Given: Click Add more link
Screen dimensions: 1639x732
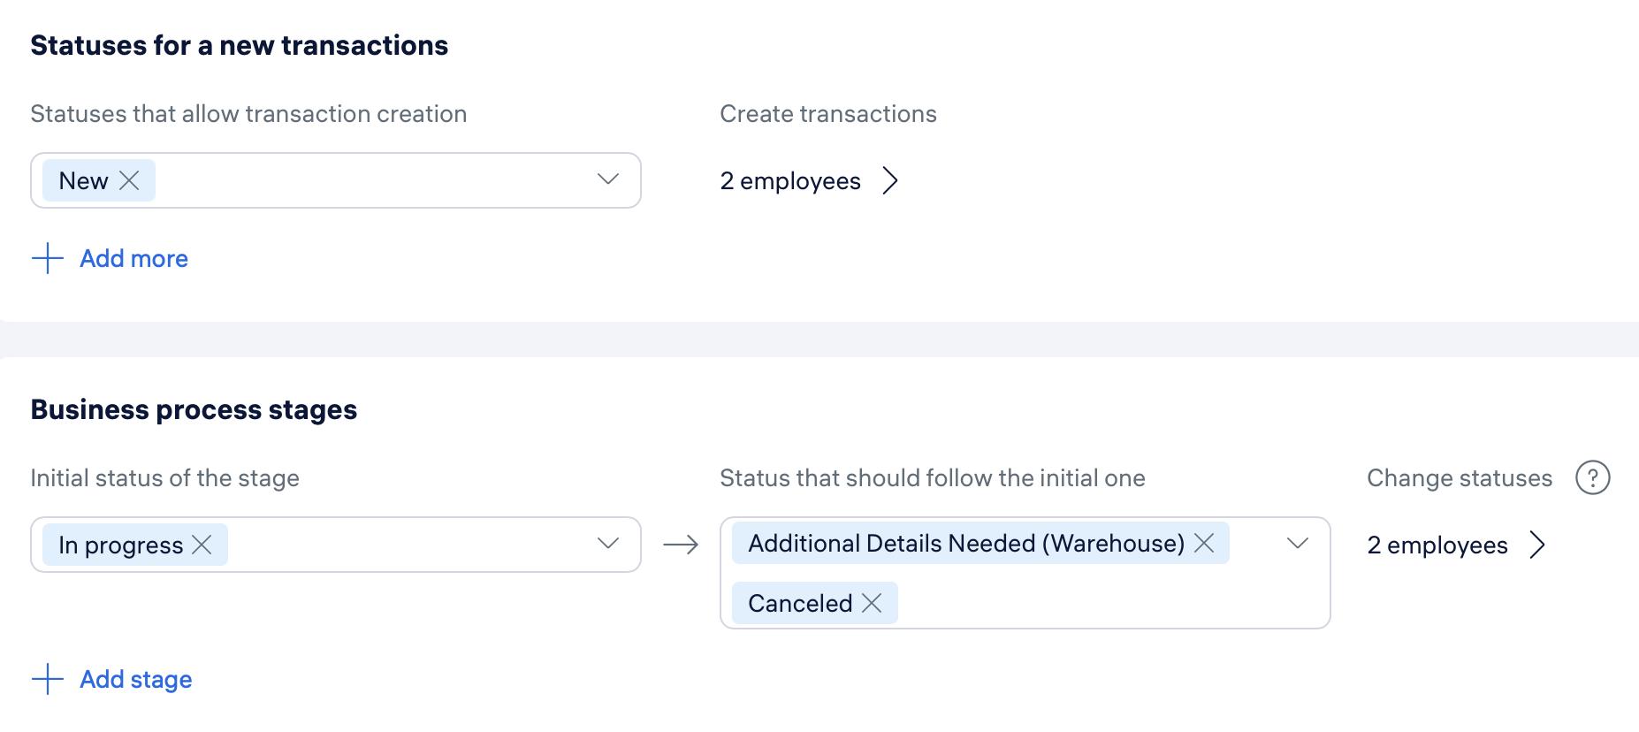Looking at the screenshot, I should [134, 258].
